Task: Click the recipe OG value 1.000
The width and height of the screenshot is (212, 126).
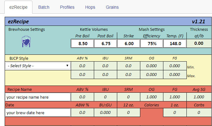Action: 152,97
